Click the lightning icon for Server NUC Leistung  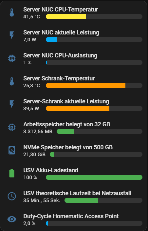pyautogui.click(x=12, y=36)
